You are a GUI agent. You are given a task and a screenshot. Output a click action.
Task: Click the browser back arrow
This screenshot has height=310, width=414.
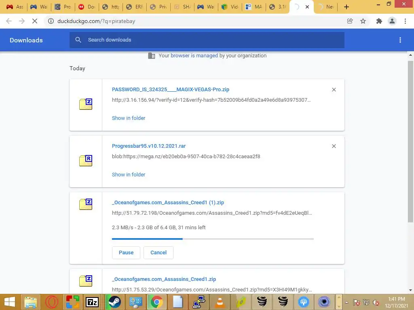9,21
